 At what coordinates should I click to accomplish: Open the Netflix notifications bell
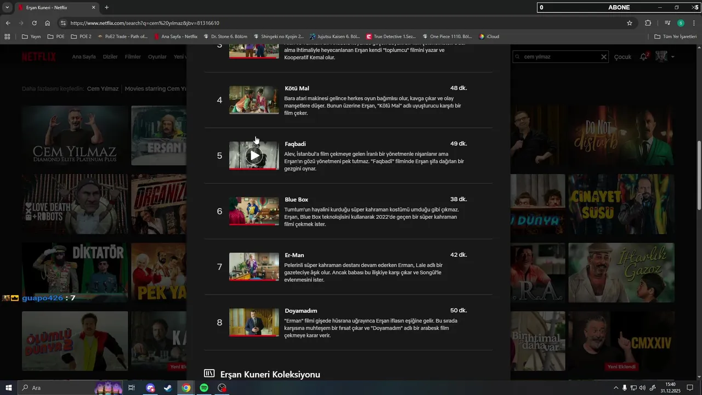pos(644,57)
